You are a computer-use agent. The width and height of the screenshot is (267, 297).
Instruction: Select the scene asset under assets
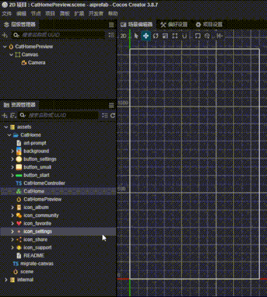point(27,271)
